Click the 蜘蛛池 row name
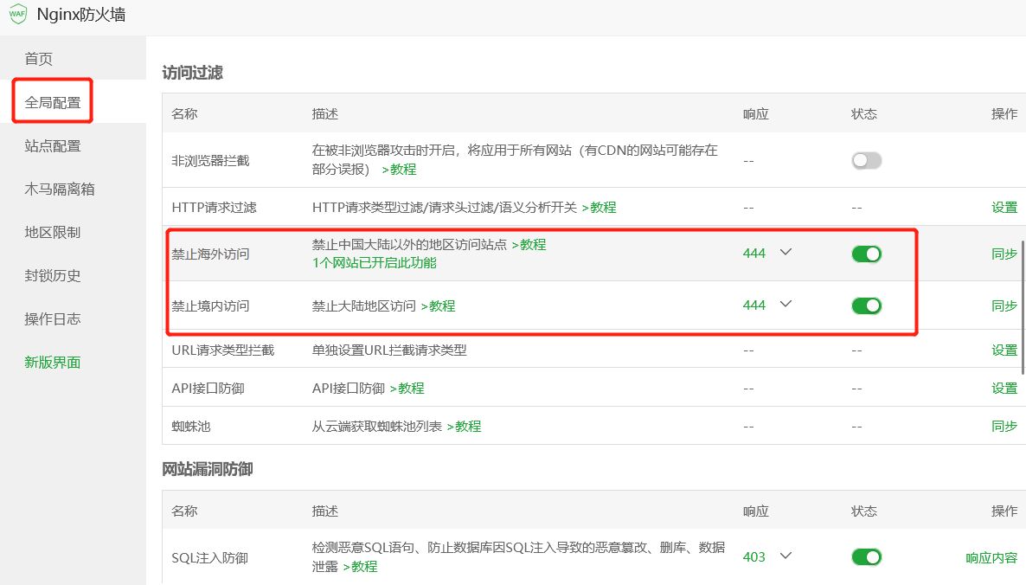Viewport: 1026px width, 585px height. click(x=191, y=427)
